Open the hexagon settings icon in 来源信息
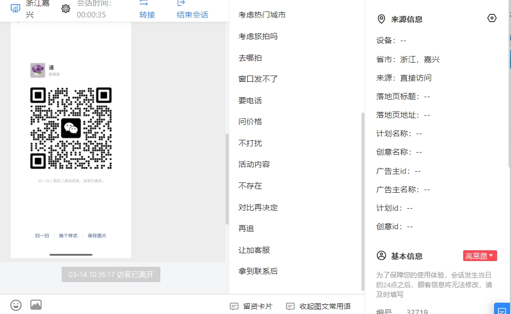511x314 pixels. [492, 18]
